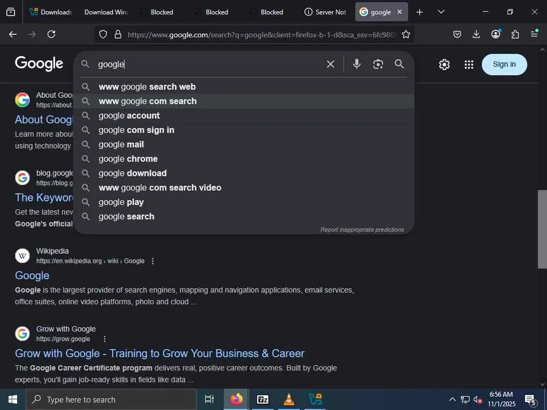Open the notification center icon

(x=530, y=399)
